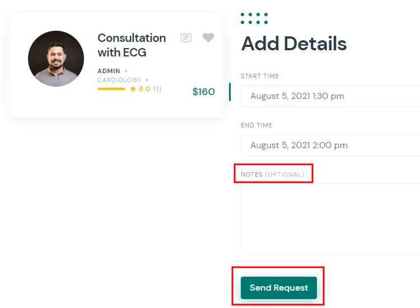Click the Send Request button
Screen dimensions: 420x308
[x=279, y=288]
